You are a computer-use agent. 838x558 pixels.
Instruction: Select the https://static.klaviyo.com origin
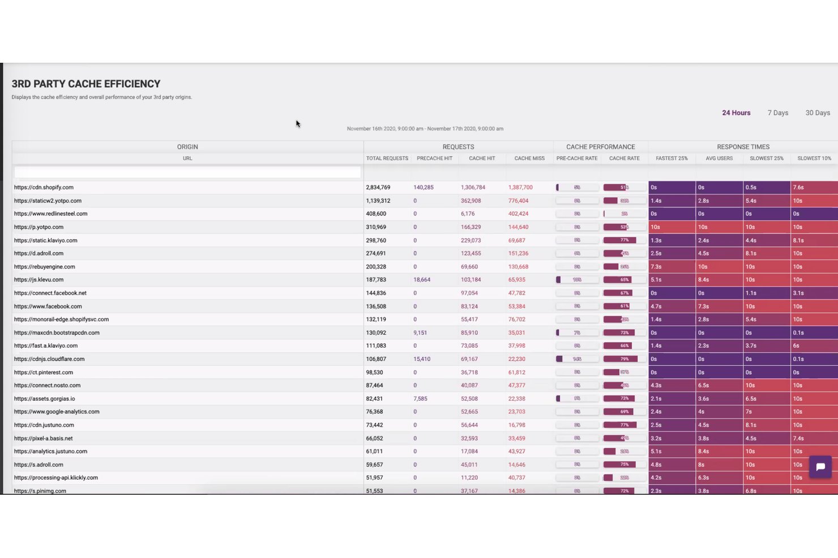tap(45, 240)
